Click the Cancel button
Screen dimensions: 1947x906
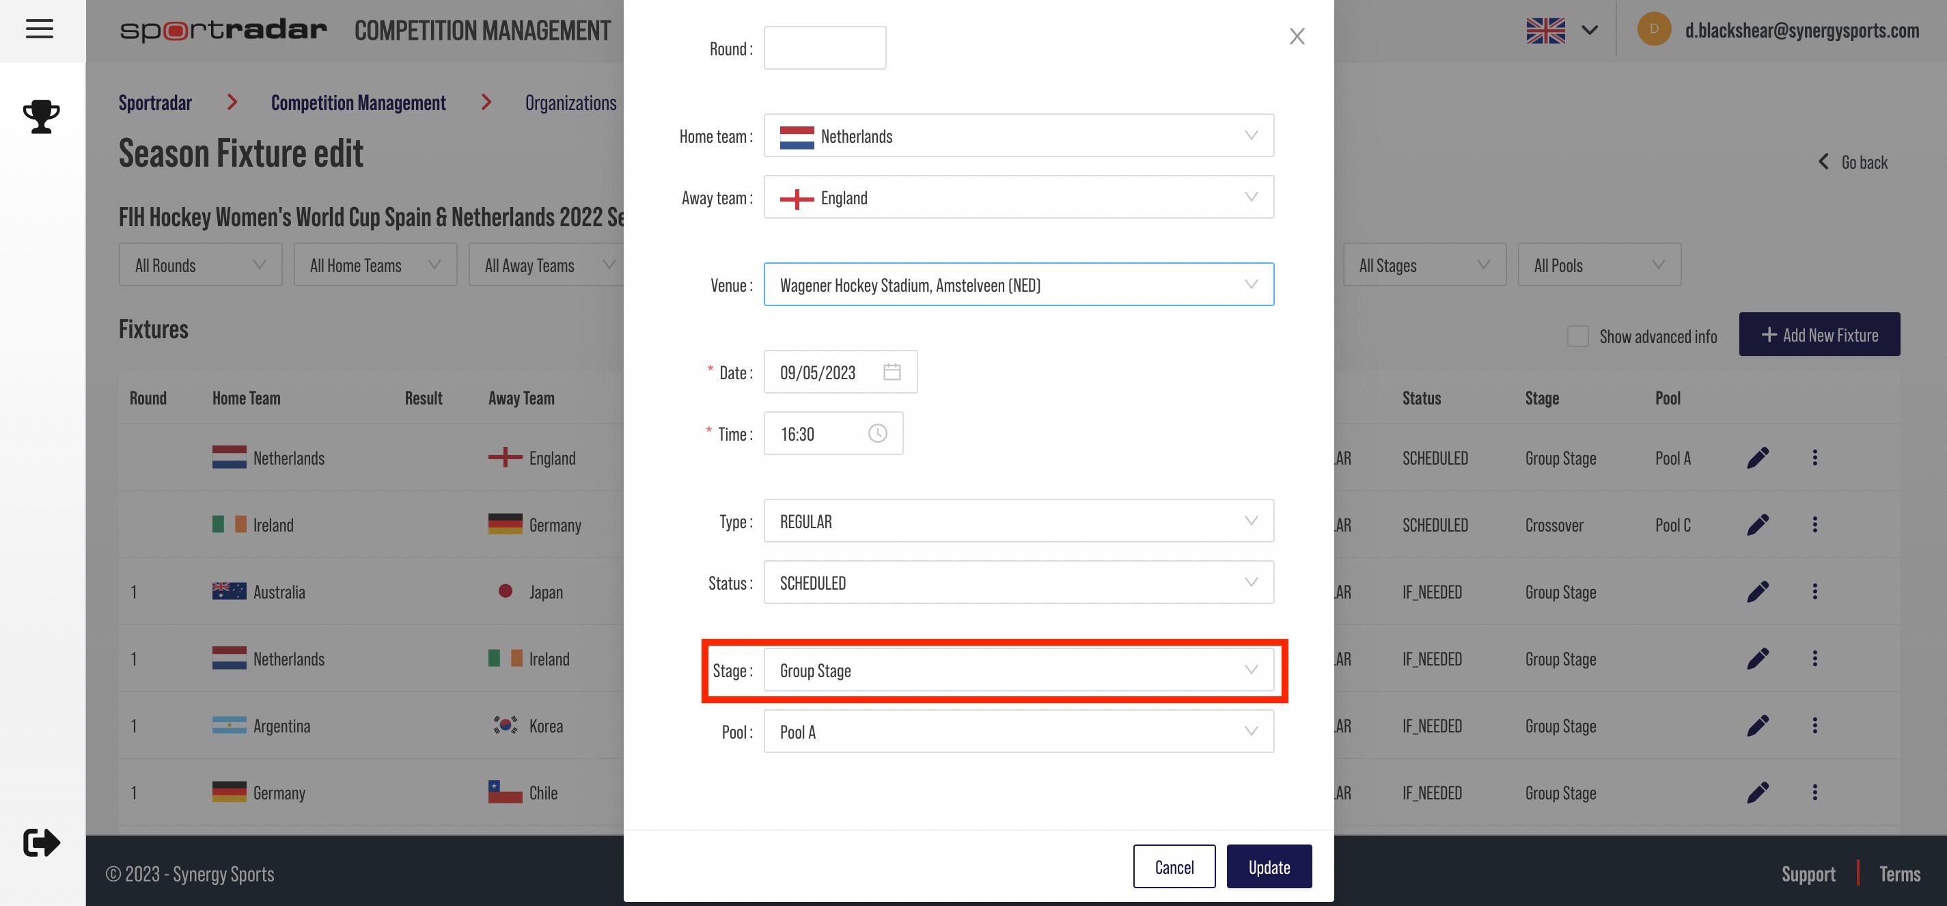coord(1174,866)
